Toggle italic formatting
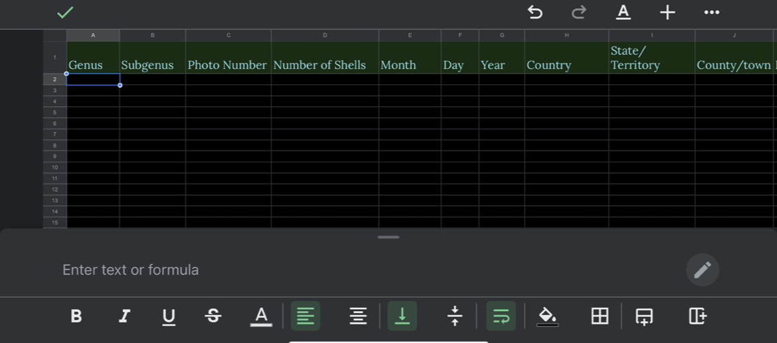This screenshot has height=343, width=777. point(124,316)
